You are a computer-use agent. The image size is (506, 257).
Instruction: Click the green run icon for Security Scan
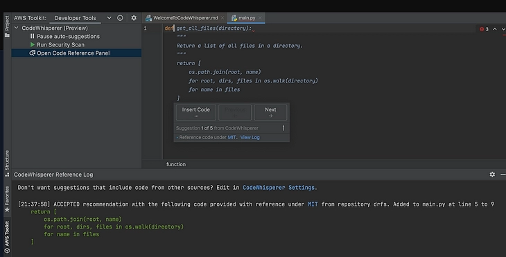pyautogui.click(x=33, y=45)
